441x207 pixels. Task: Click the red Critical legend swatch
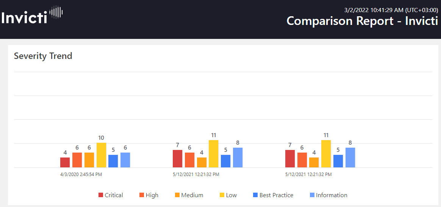coord(101,195)
